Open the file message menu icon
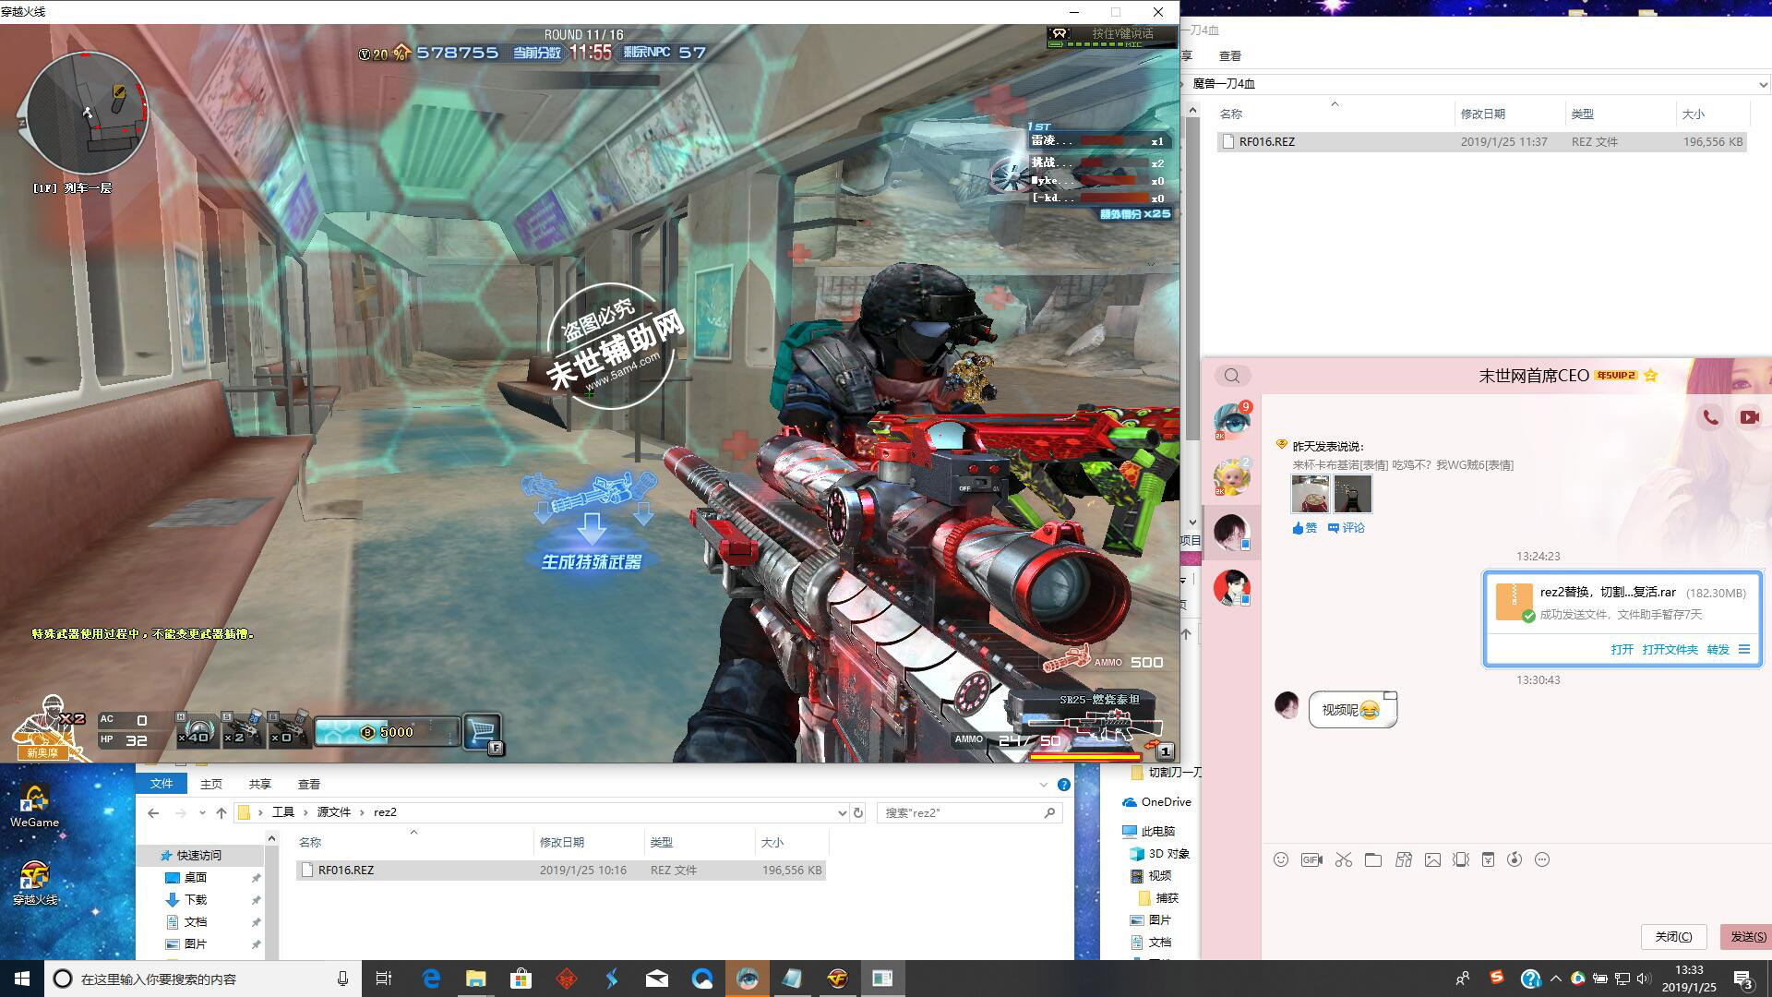This screenshot has width=1772, height=997. pos(1744,649)
